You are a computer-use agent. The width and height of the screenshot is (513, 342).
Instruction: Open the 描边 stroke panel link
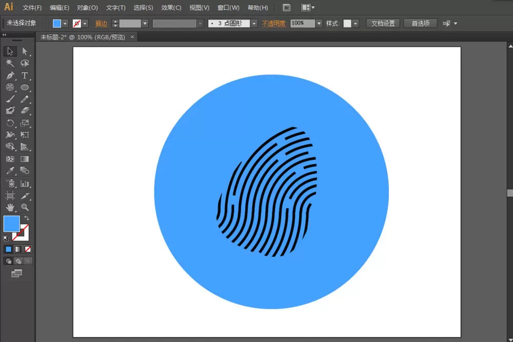tap(101, 24)
